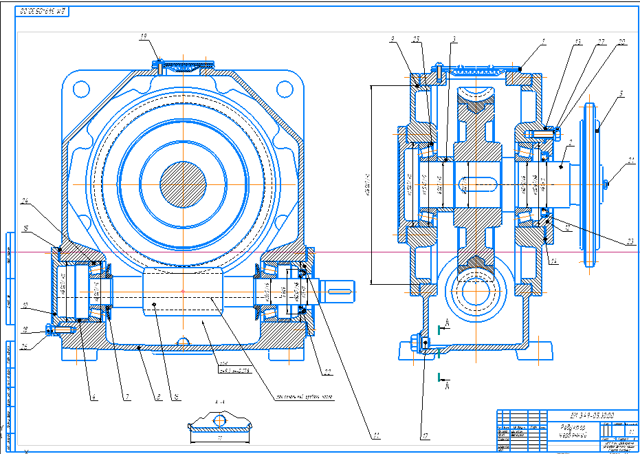Select the hatched shaft cross-section in worm wheel
This screenshot has height=454, width=640.
click(183, 182)
